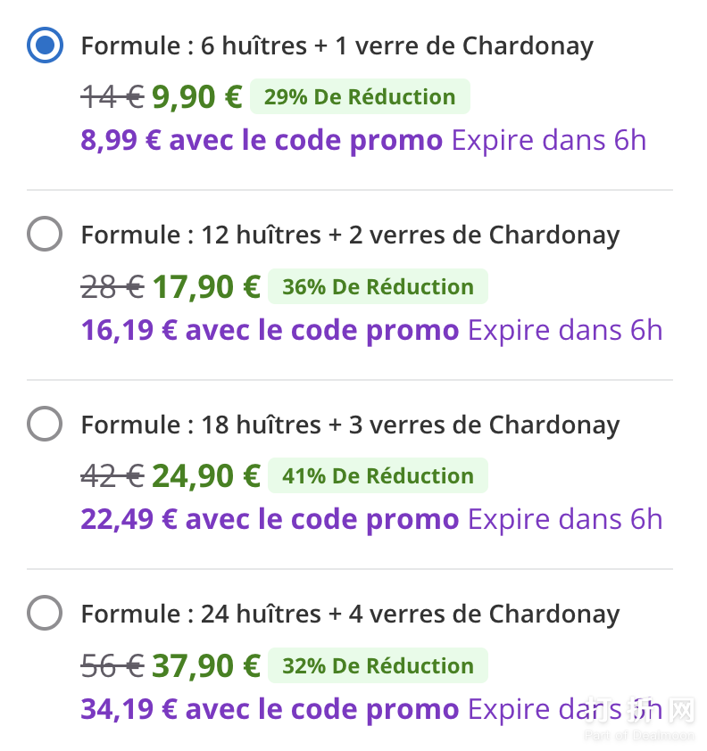Click the 17,90 € green price
The width and height of the screenshot is (707, 751).
206,286
